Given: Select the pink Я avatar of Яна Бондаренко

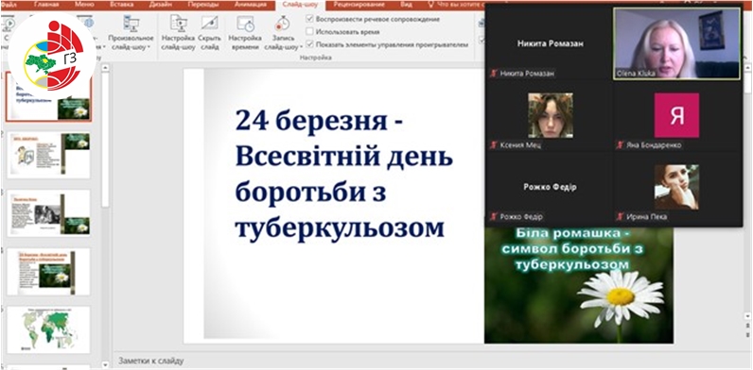Looking at the screenshot, I should point(676,115).
